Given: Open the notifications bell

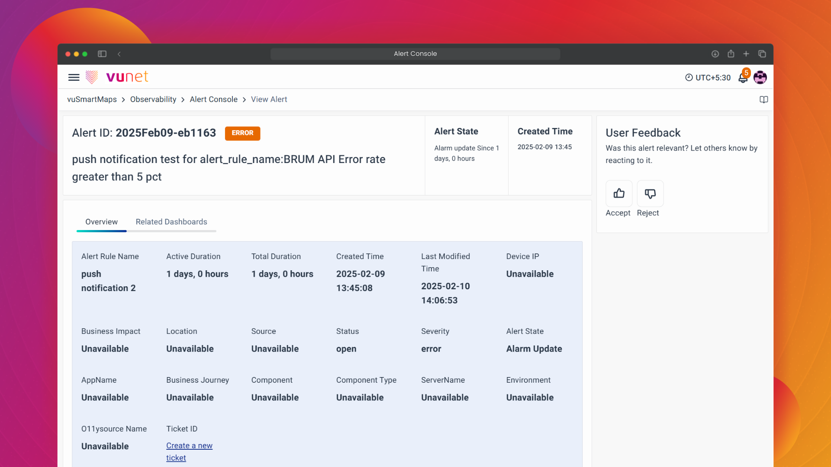Looking at the screenshot, I should [743, 78].
